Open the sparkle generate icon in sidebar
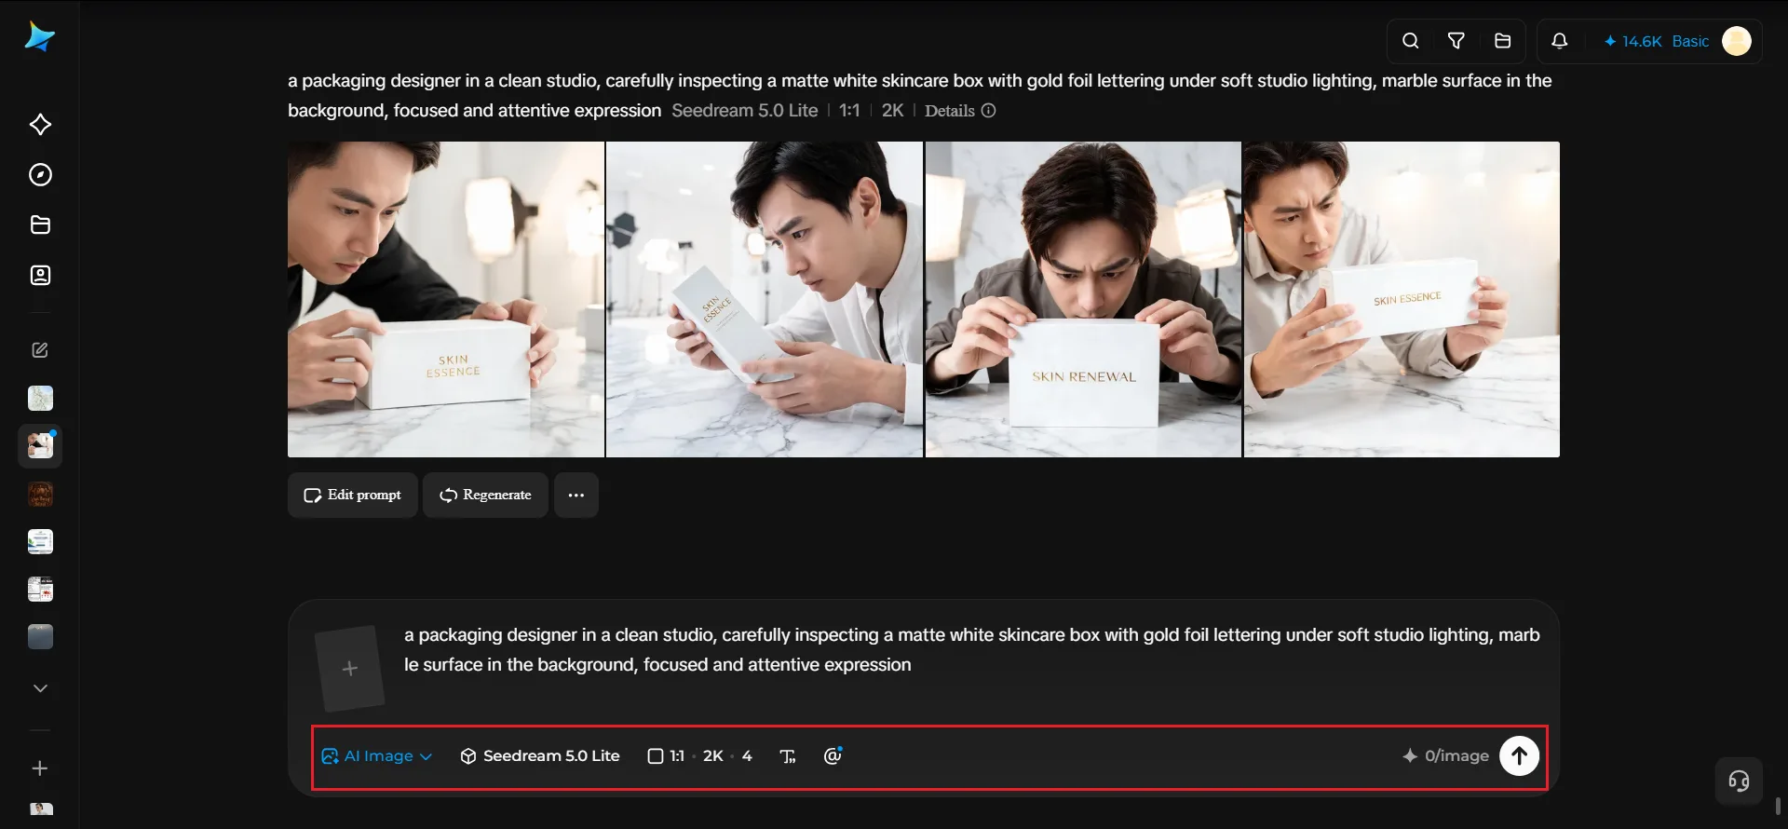Image resolution: width=1788 pixels, height=829 pixels. tap(40, 125)
